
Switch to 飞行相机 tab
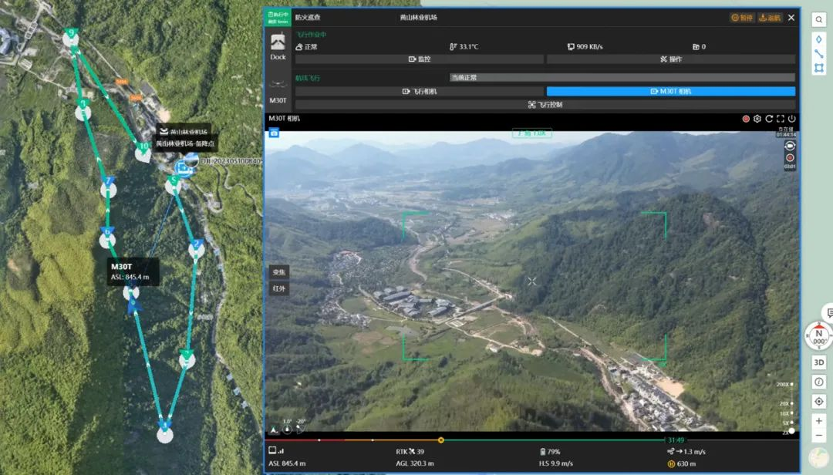tap(419, 92)
